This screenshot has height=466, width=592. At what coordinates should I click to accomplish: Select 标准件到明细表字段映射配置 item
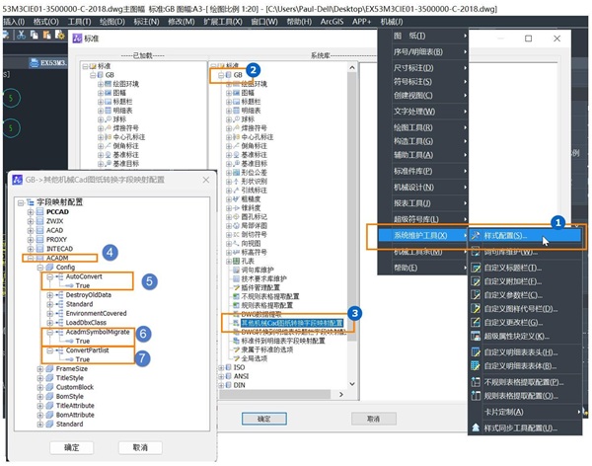click(283, 341)
